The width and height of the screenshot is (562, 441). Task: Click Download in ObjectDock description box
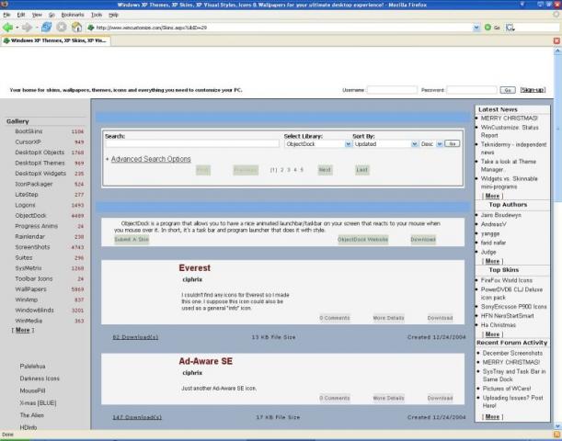423,240
